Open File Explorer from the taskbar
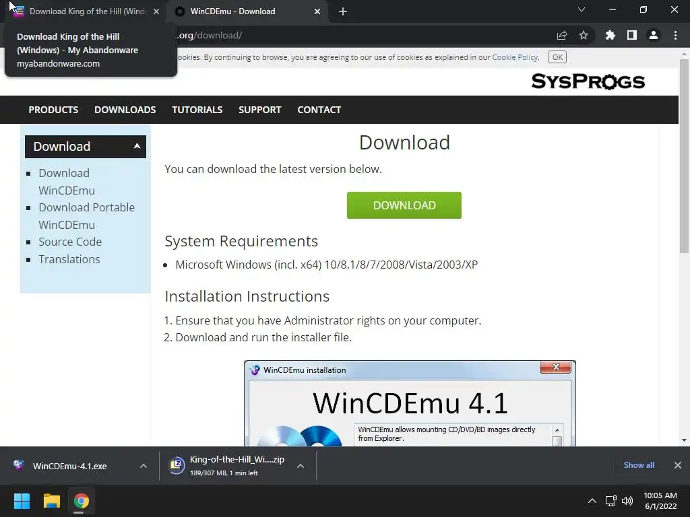Viewport: 690px width, 517px height. pyautogui.click(x=51, y=501)
